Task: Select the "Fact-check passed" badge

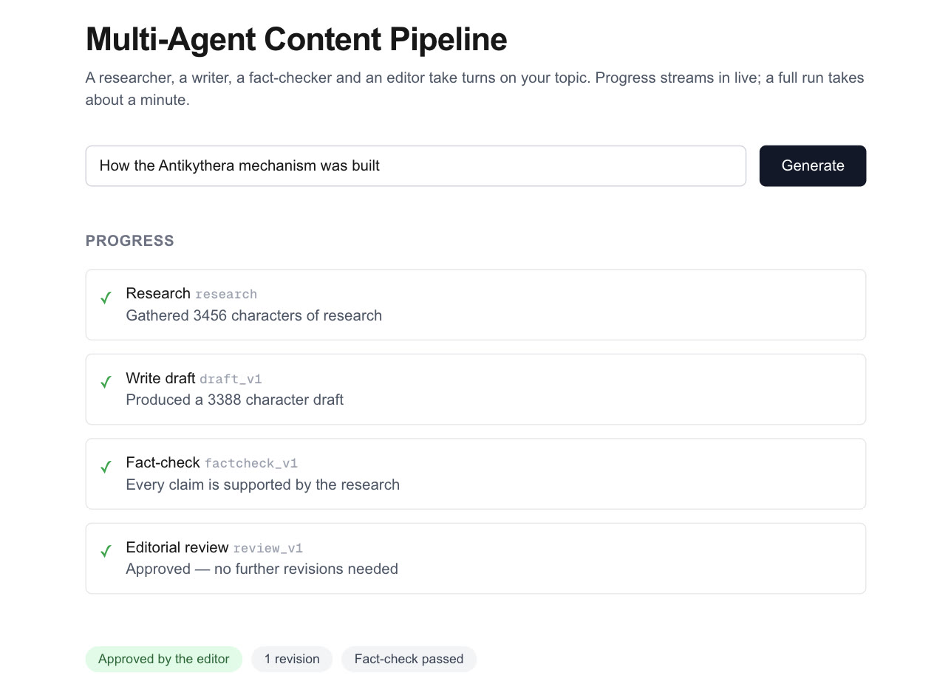Action: coord(409,659)
